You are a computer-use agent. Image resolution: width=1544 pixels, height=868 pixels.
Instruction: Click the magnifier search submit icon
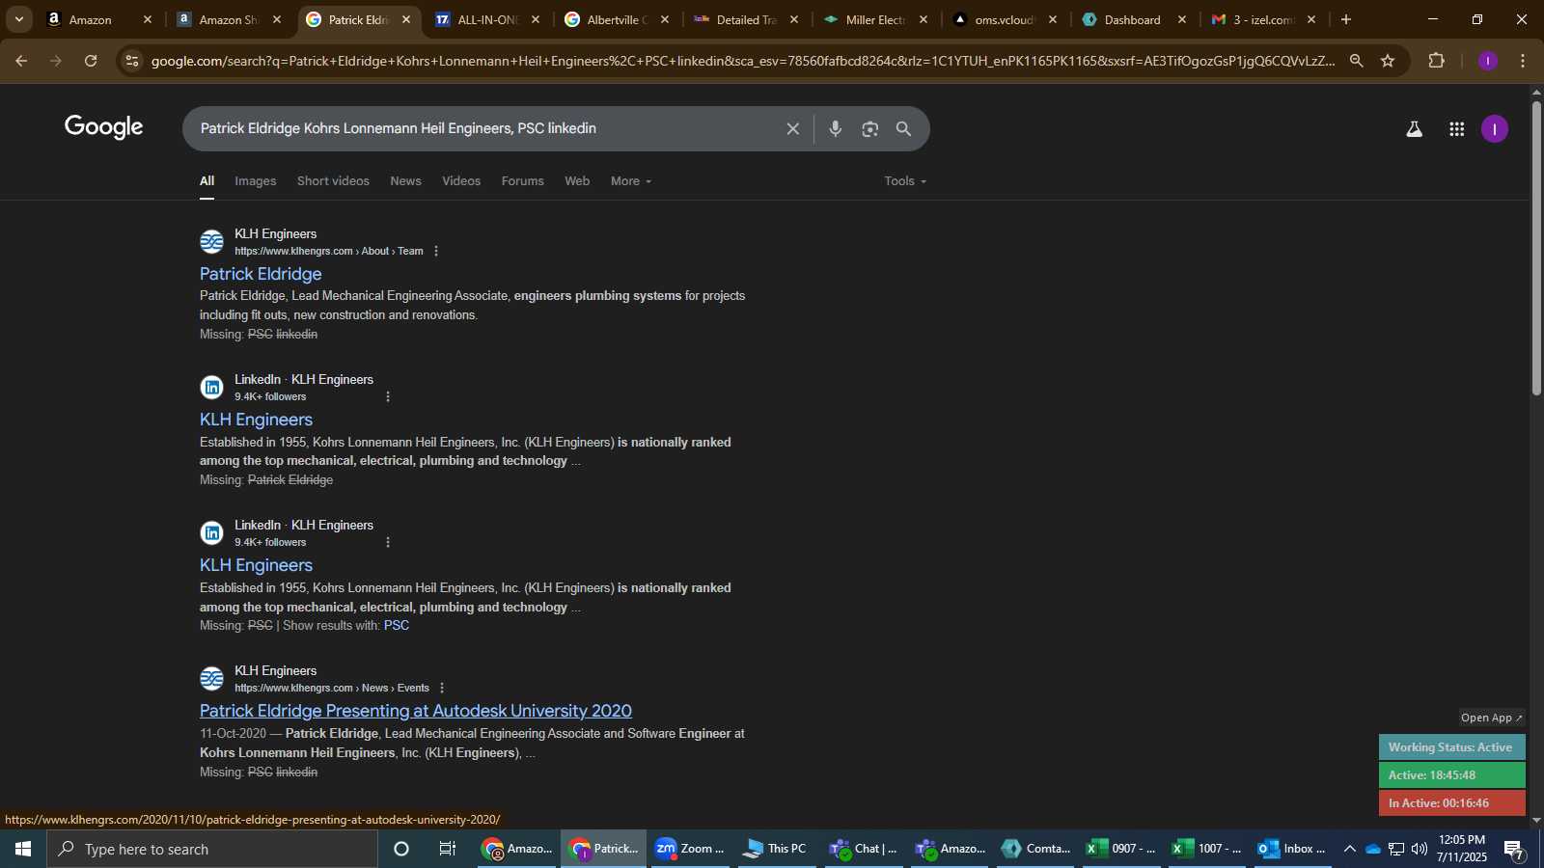coord(903,128)
